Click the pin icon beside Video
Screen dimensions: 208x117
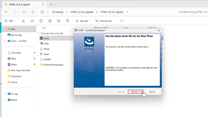coord(34,64)
